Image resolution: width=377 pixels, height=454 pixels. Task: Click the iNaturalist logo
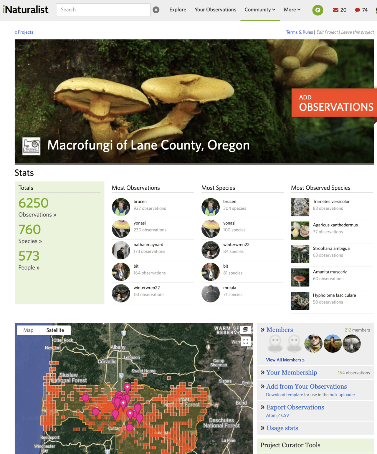25,10
